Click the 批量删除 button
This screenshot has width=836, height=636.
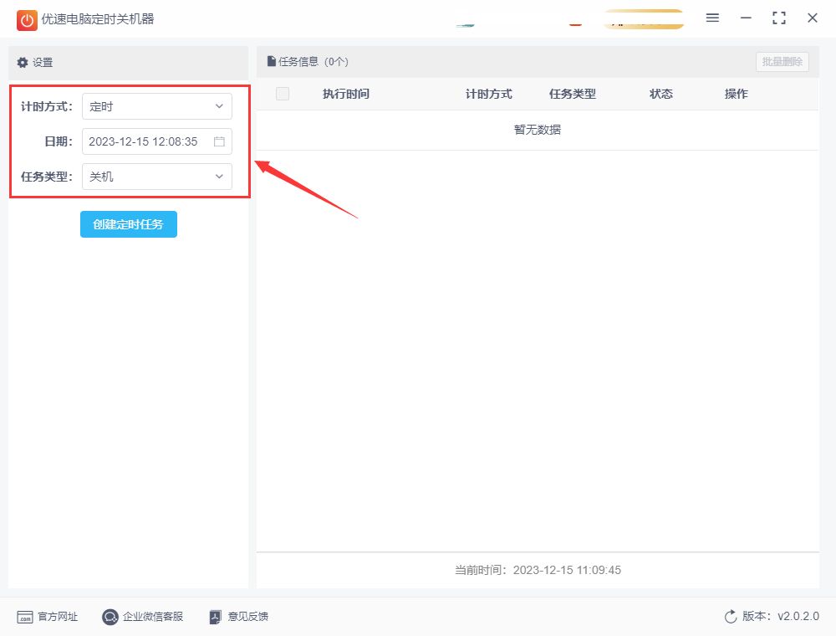pyautogui.click(x=782, y=62)
